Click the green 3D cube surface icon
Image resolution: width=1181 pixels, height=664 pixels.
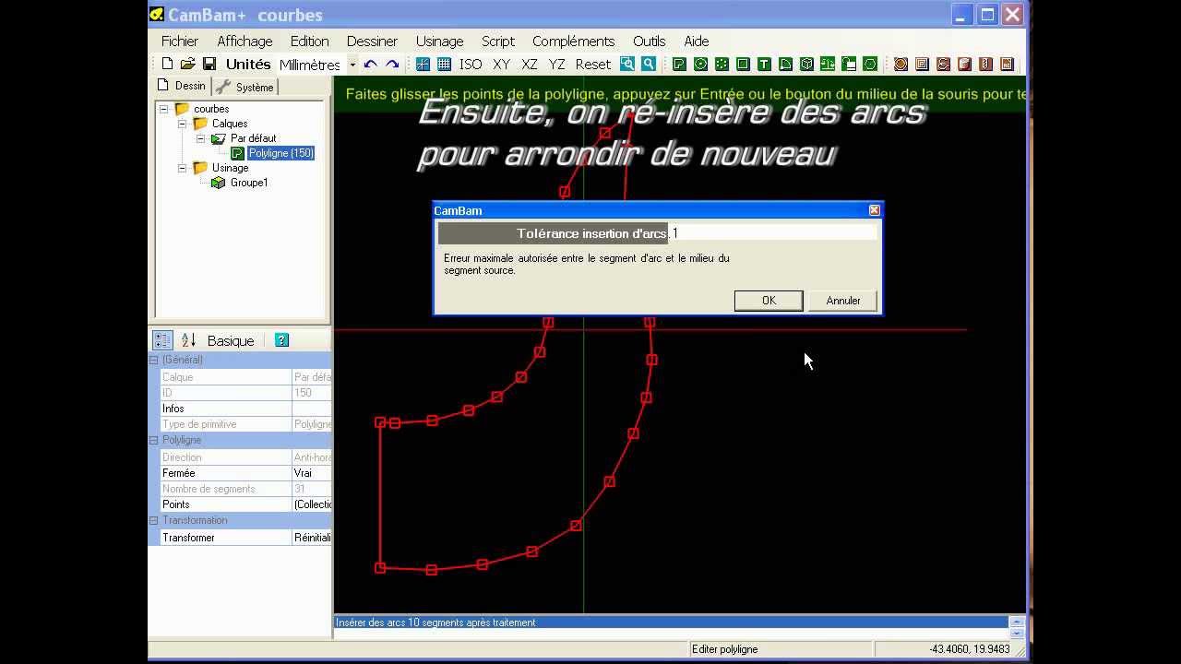click(x=806, y=64)
